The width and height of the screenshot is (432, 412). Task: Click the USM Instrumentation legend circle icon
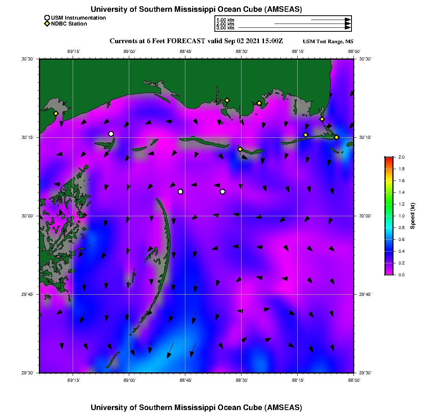click(47, 18)
